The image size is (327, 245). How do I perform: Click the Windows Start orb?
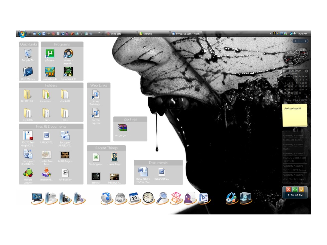[x=22, y=34]
